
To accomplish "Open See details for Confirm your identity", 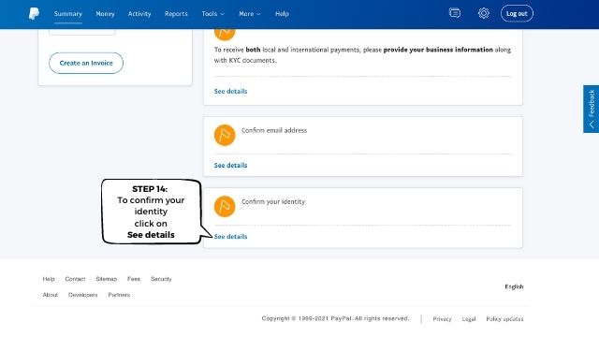I will click(x=230, y=237).
